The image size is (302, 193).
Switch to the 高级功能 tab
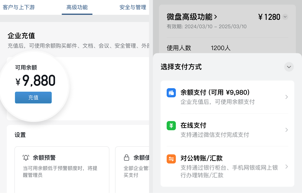point(77,7)
